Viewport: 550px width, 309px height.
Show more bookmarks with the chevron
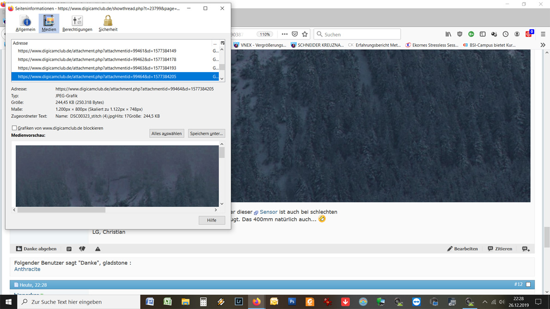(x=543, y=45)
